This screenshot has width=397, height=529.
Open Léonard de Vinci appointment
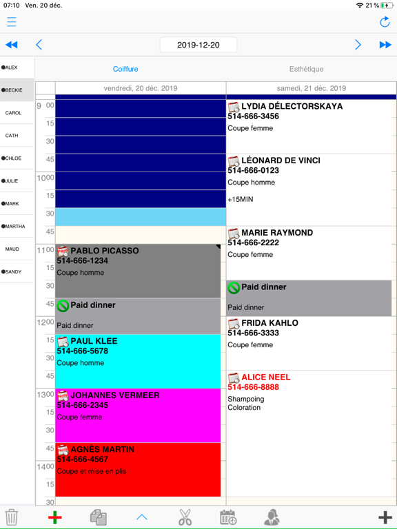[309, 190]
